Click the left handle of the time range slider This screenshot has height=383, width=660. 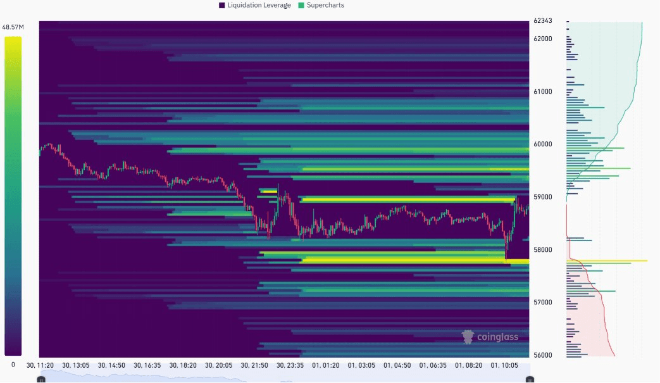[x=41, y=380]
